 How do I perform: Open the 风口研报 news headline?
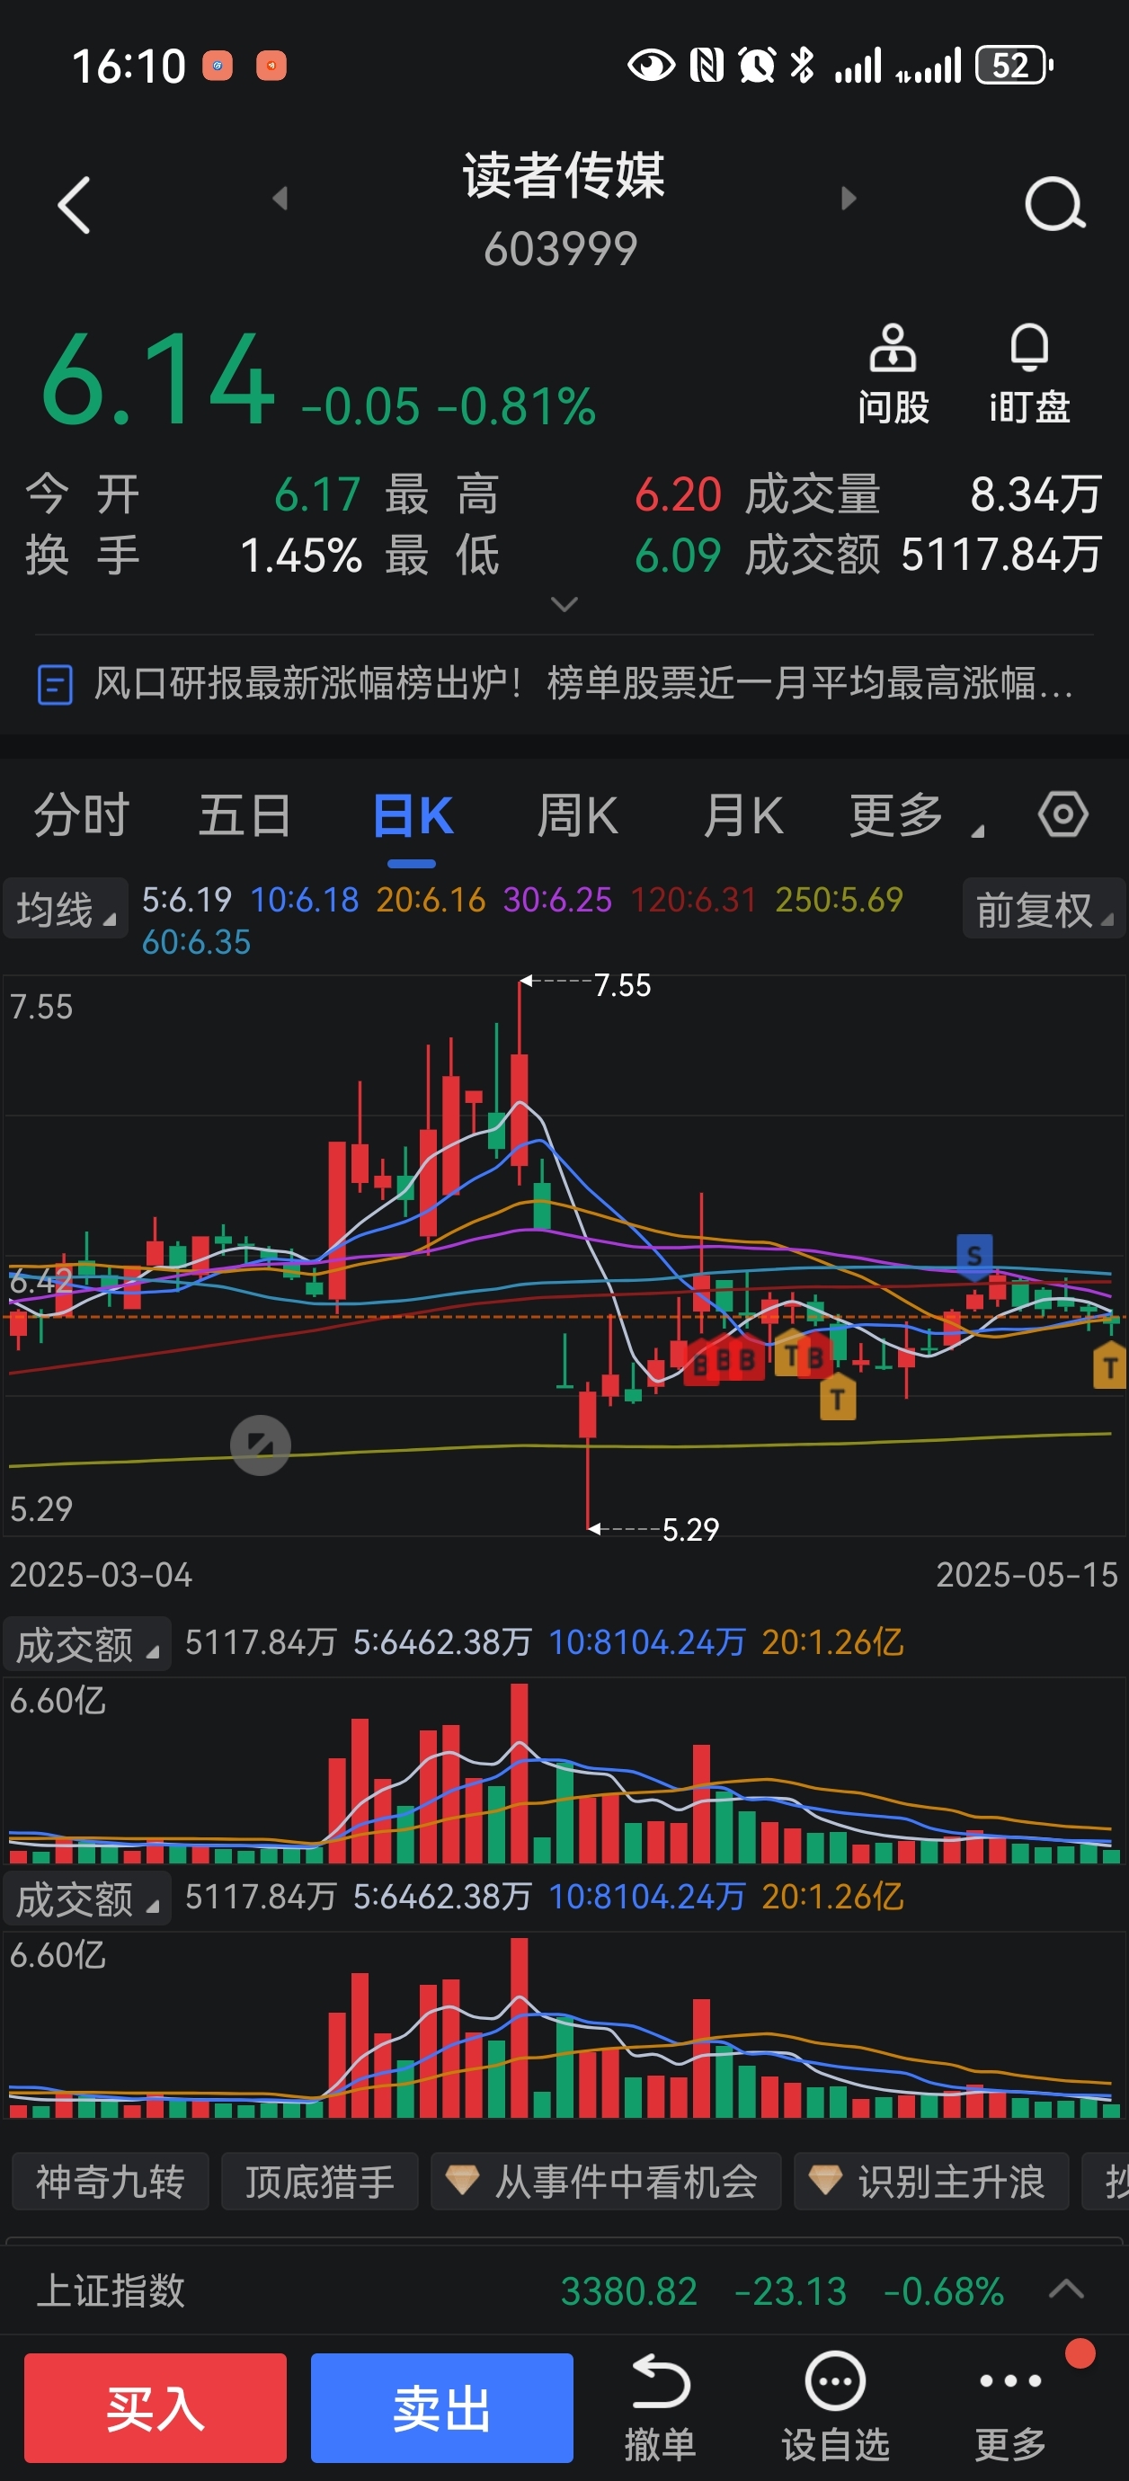click(582, 684)
